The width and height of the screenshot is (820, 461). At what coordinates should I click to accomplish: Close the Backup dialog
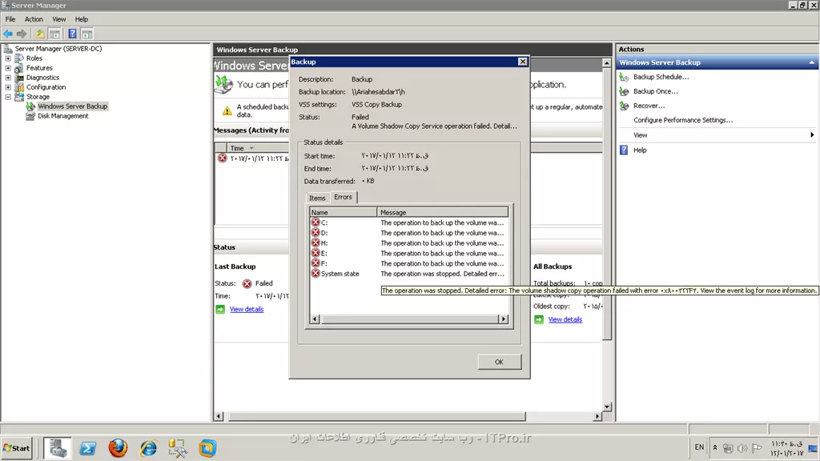pos(522,62)
